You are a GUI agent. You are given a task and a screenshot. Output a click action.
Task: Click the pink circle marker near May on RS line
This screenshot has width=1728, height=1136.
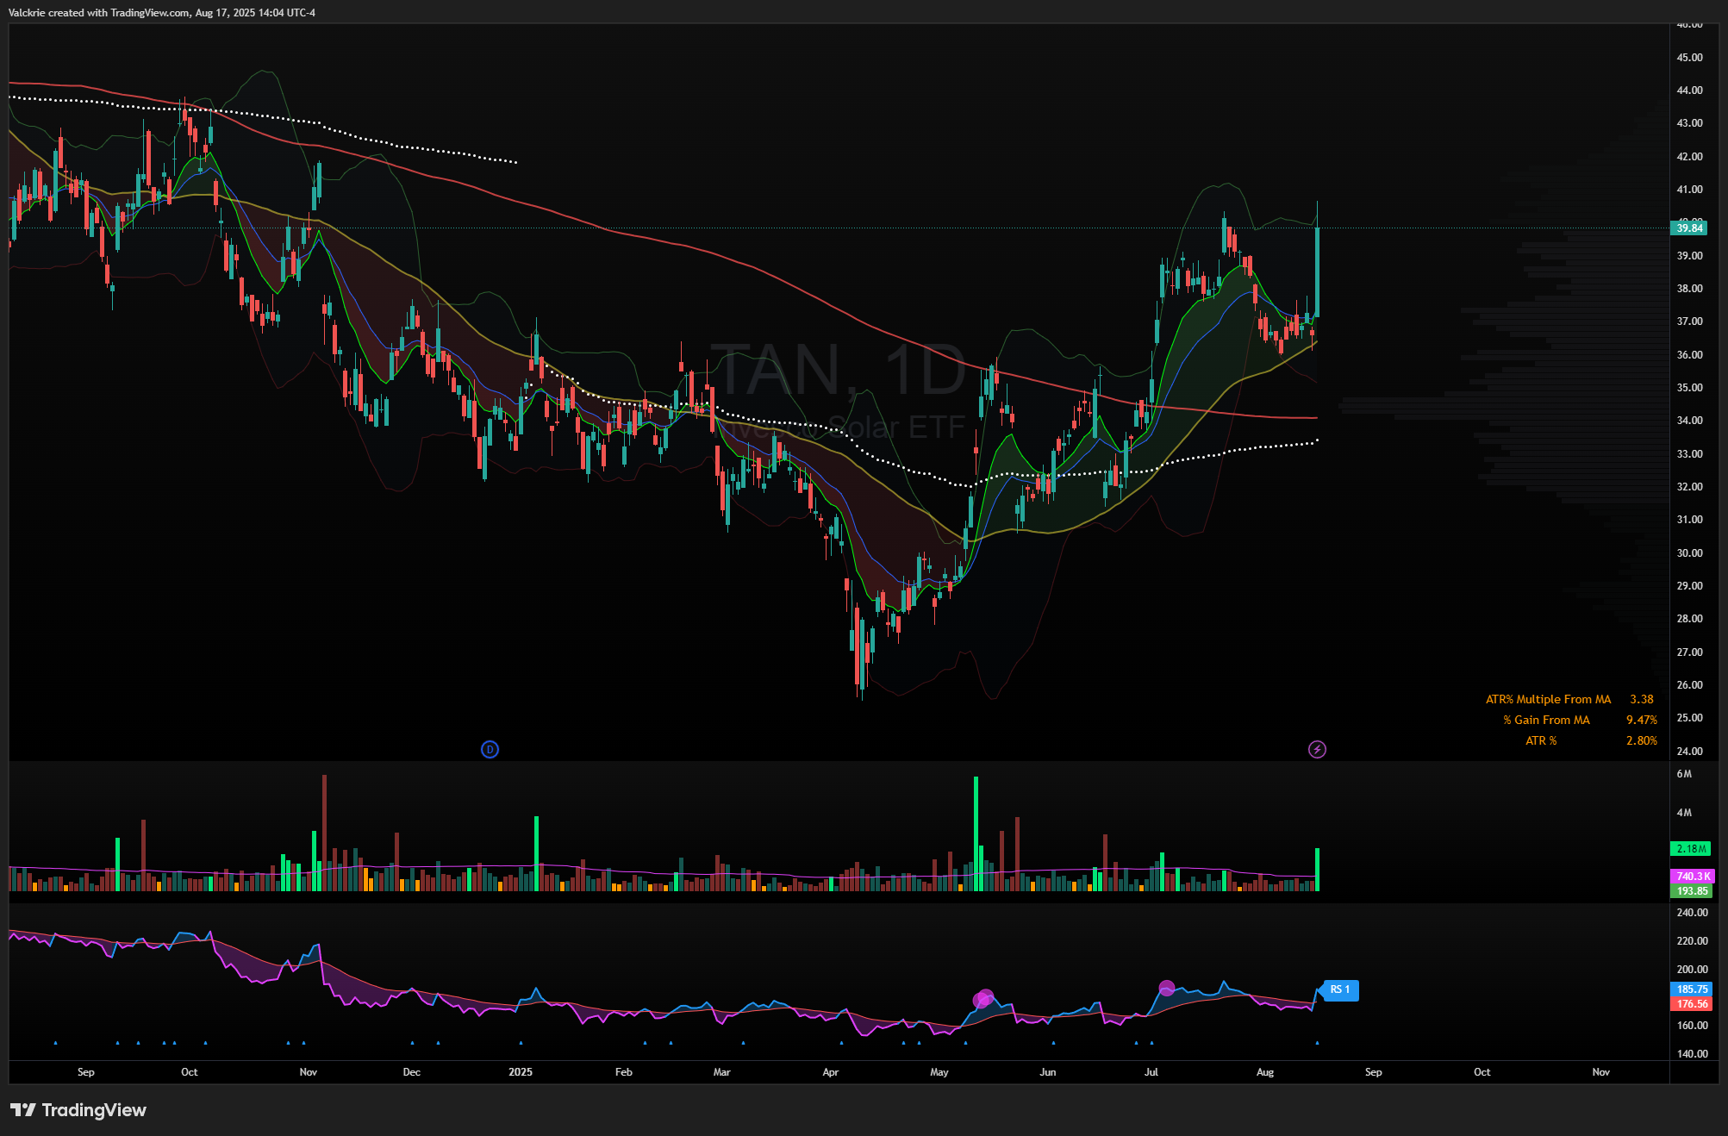click(983, 998)
